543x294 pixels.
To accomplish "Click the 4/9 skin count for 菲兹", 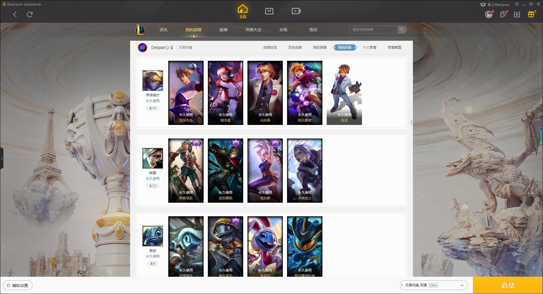I will click(x=153, y=263).
